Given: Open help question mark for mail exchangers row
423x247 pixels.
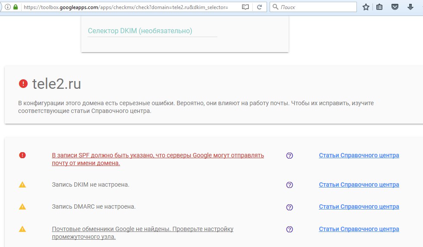Looking at the screenshot, I should coord(289,229).
